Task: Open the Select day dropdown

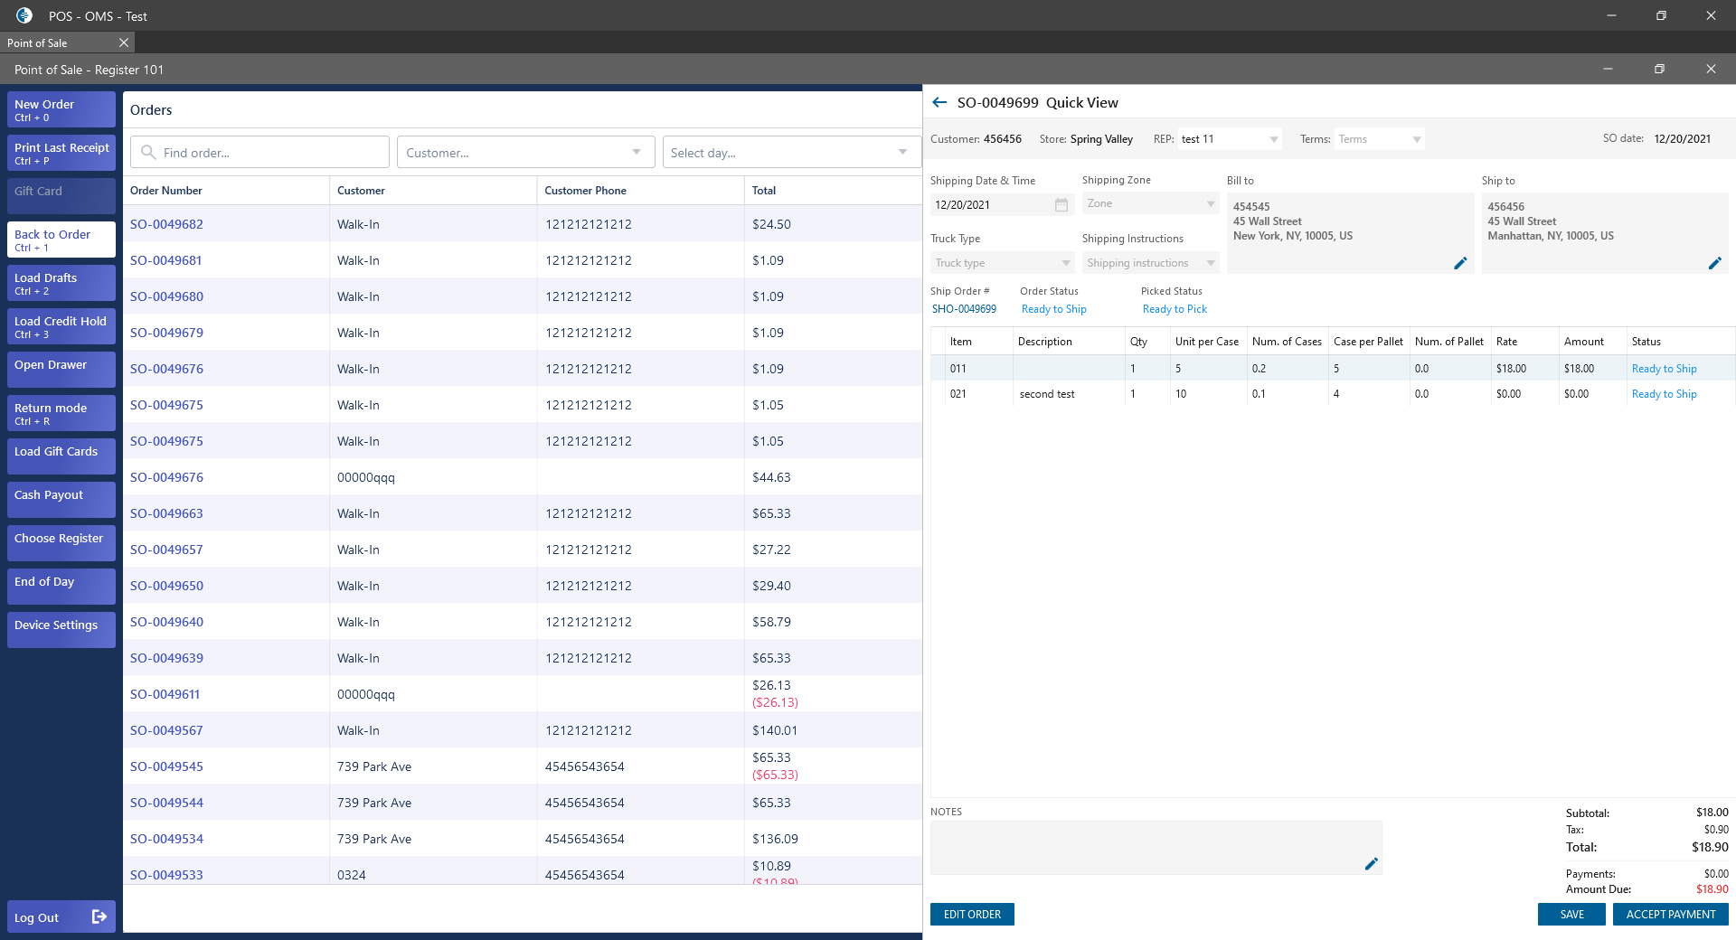Action: (x=902, y=152)
